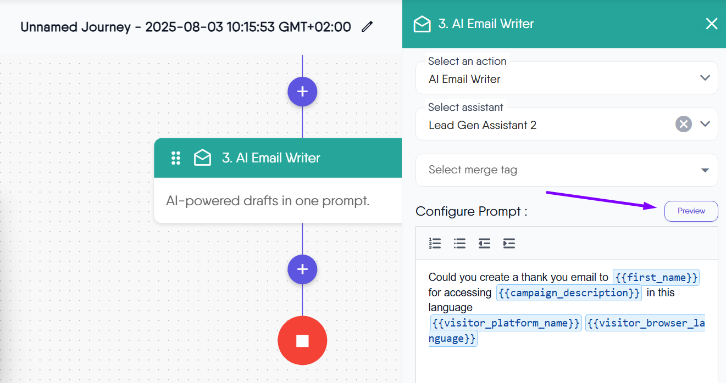The height and width of the screenshot is (383, 726).
Task: Expand the Select assistant chevron
Action: pos(705,124)
